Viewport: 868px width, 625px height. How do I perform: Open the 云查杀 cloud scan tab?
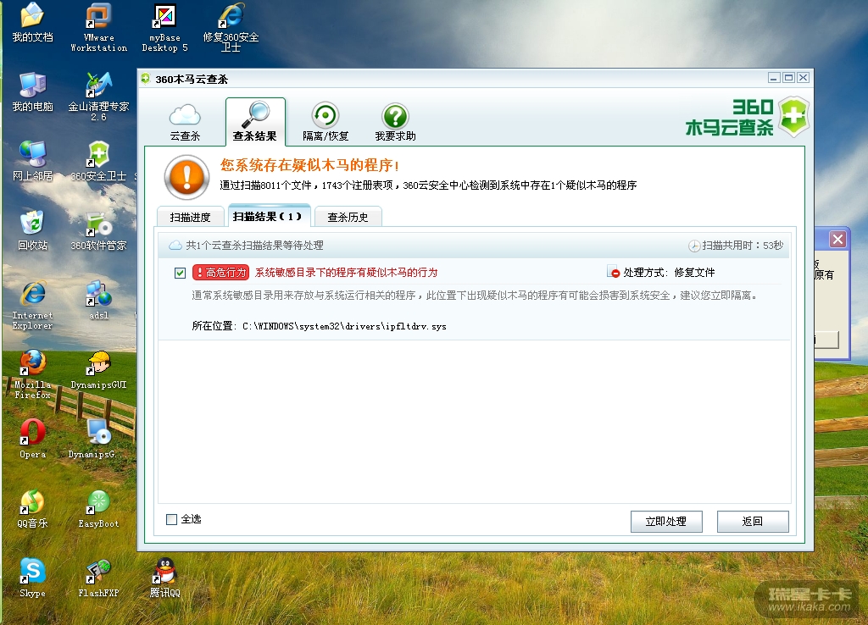185,122
